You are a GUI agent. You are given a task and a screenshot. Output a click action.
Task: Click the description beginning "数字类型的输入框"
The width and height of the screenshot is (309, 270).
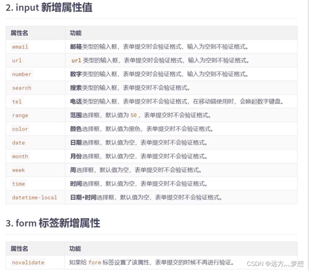click(x=159, y=74)
